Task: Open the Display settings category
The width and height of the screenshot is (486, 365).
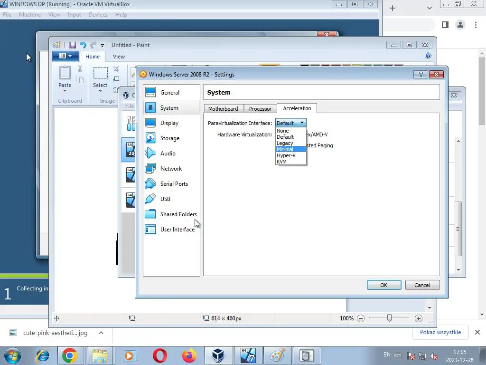Action: [171, 123]
